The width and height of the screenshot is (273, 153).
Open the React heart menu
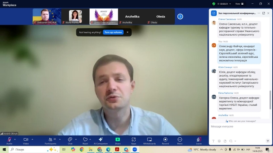tap(85, 141)
